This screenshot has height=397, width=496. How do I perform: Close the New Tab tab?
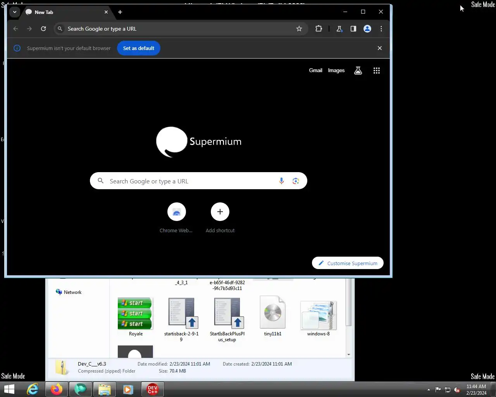(x=106, y=12)
